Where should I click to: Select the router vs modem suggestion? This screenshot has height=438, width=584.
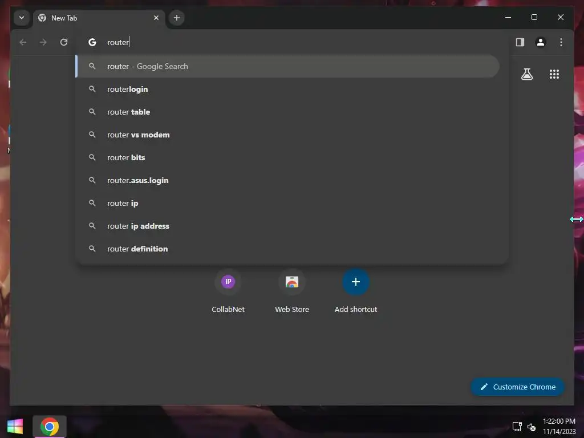coord(287,135)
